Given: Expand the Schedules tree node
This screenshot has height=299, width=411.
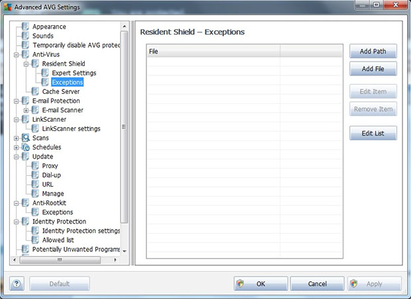Looking at the screenshot, I should point(17,148).
